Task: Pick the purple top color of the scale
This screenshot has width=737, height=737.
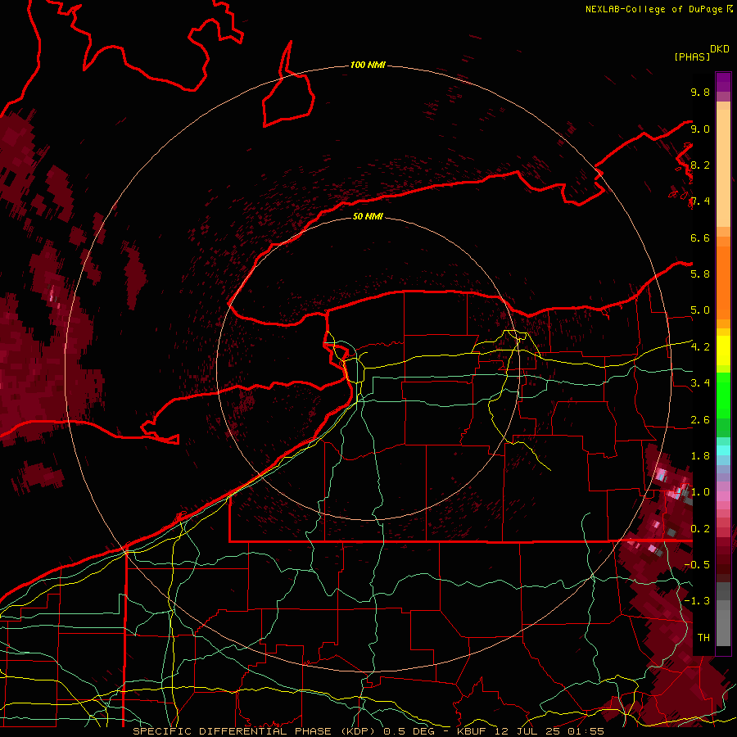Action: pos(723,82)
